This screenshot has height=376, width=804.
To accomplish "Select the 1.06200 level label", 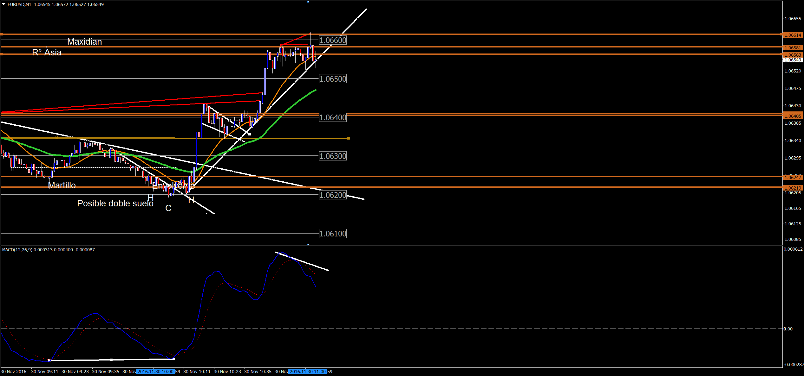I will [x=333, y=195].
